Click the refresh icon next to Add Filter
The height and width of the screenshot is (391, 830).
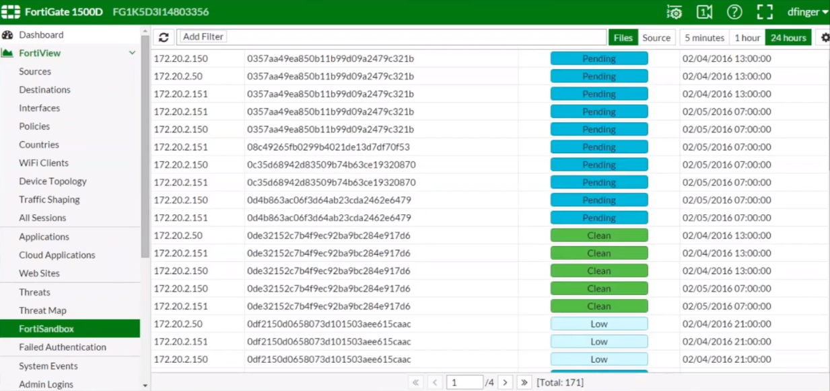tap(164, 38)
